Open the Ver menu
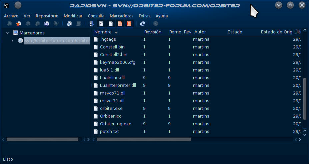Screen dimensions: 309x164 pos(27,16)
